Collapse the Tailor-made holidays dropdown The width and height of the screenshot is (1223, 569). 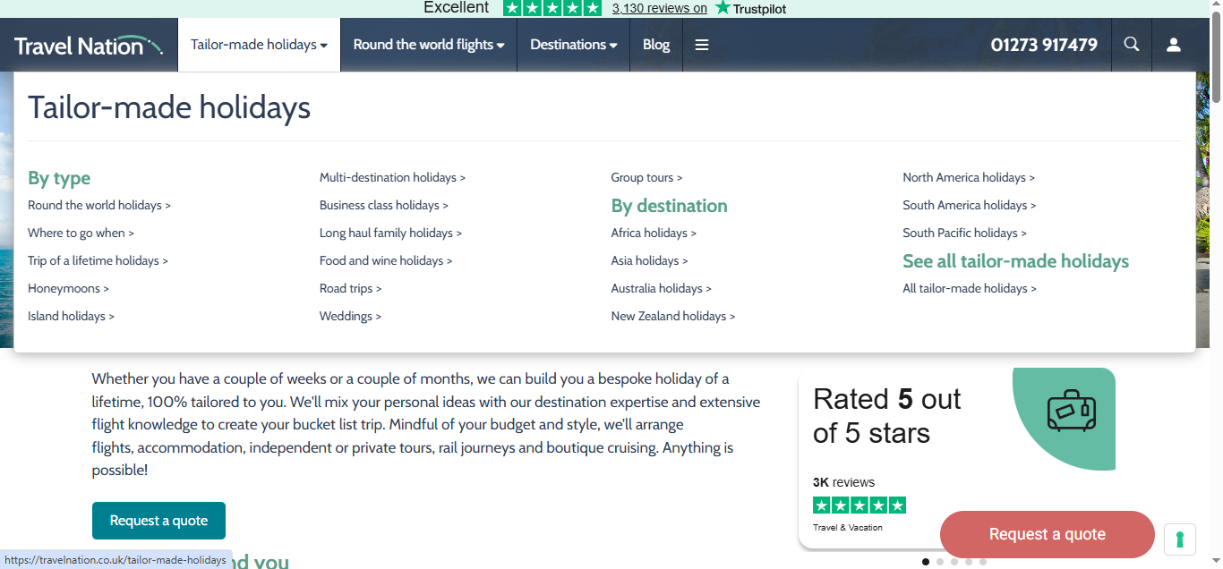point(259,45)
